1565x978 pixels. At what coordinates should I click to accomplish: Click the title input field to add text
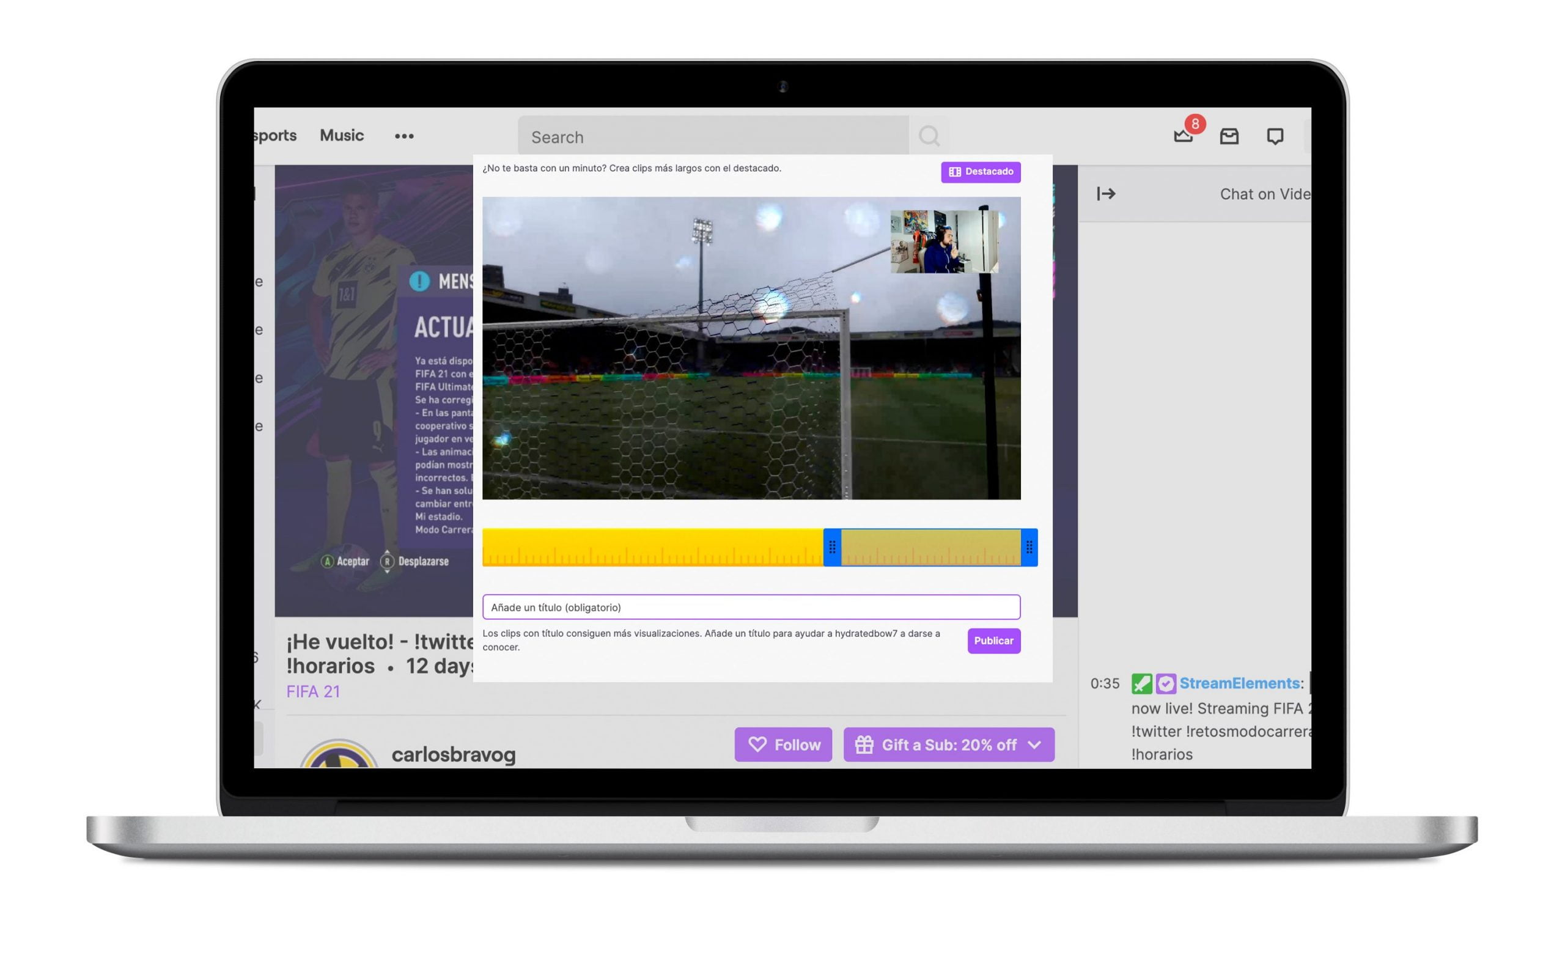pyautogui.click(x=750, y=608)
